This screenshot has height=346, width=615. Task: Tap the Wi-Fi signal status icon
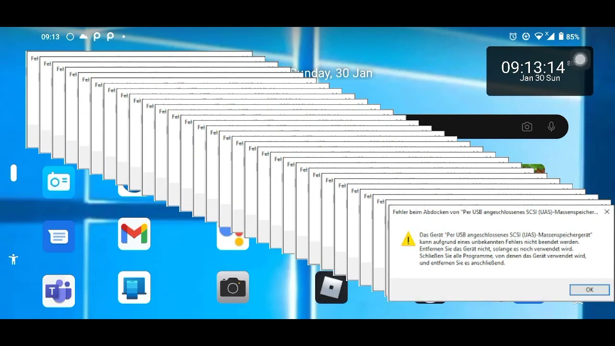539,37
